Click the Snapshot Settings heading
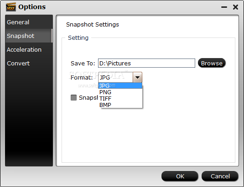This screenshot has height=187, width=244. 93,25
